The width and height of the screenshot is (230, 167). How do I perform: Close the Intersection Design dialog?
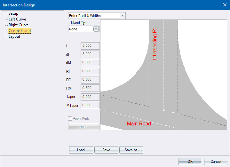[224, 5]
